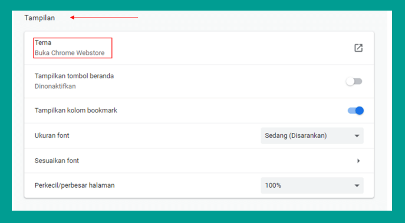This screenshot has height=223, width=405.
Task: Open the Sedang (Disarankan) font size dropdown
Action: click(312, 135)
